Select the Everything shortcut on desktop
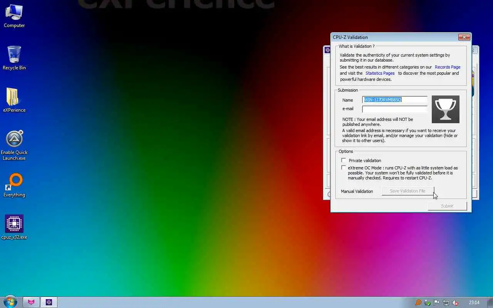Image resolution: width=493 pixels, height=308 pixels. 14,186
